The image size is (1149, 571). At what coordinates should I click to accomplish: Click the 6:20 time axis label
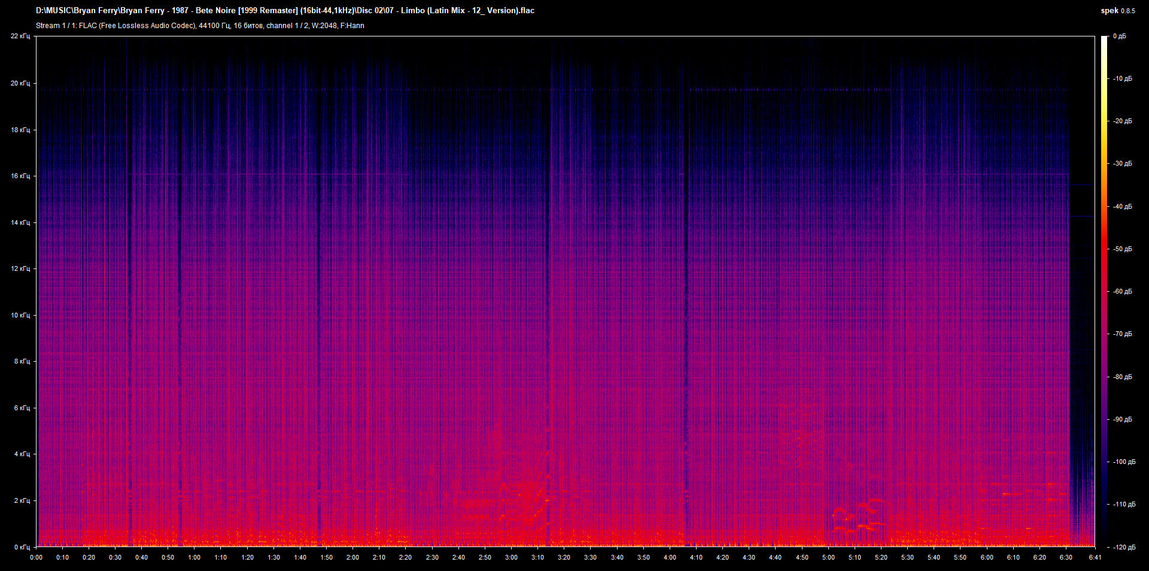1039,558
